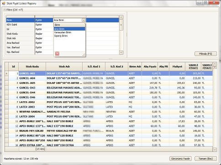Select the 'Stok Adı' filter row
This screenshot has width=221, height=165.
pos(63,38)
